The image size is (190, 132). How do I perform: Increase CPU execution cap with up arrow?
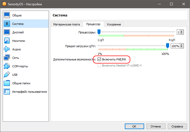click(182, 45)
